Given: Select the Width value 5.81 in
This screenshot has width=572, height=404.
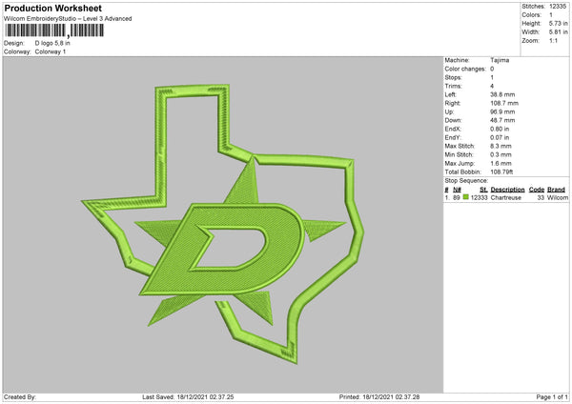Looking at the screenshot, I should tap(559, 32).
